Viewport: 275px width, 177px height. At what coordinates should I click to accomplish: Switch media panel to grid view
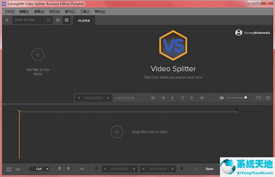[x=66, y=20]
